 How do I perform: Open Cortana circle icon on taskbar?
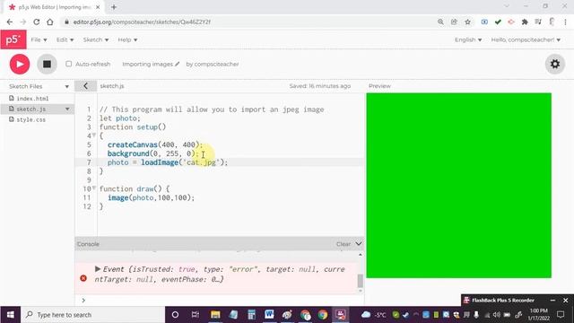pyautogui.click(x=176, y=315)
